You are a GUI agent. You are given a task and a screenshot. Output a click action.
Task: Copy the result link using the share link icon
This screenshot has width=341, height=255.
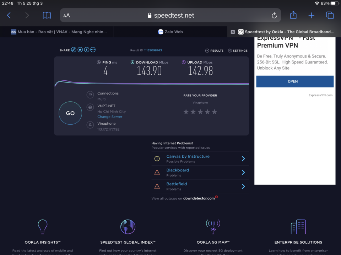coord(74,50)
